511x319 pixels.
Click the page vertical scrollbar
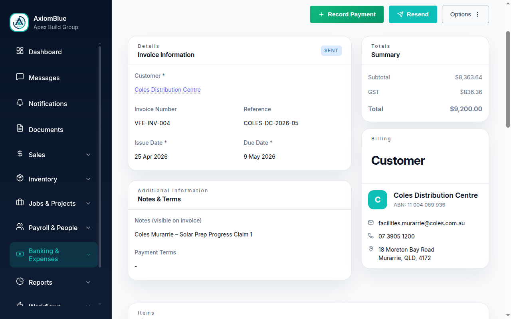508,80
